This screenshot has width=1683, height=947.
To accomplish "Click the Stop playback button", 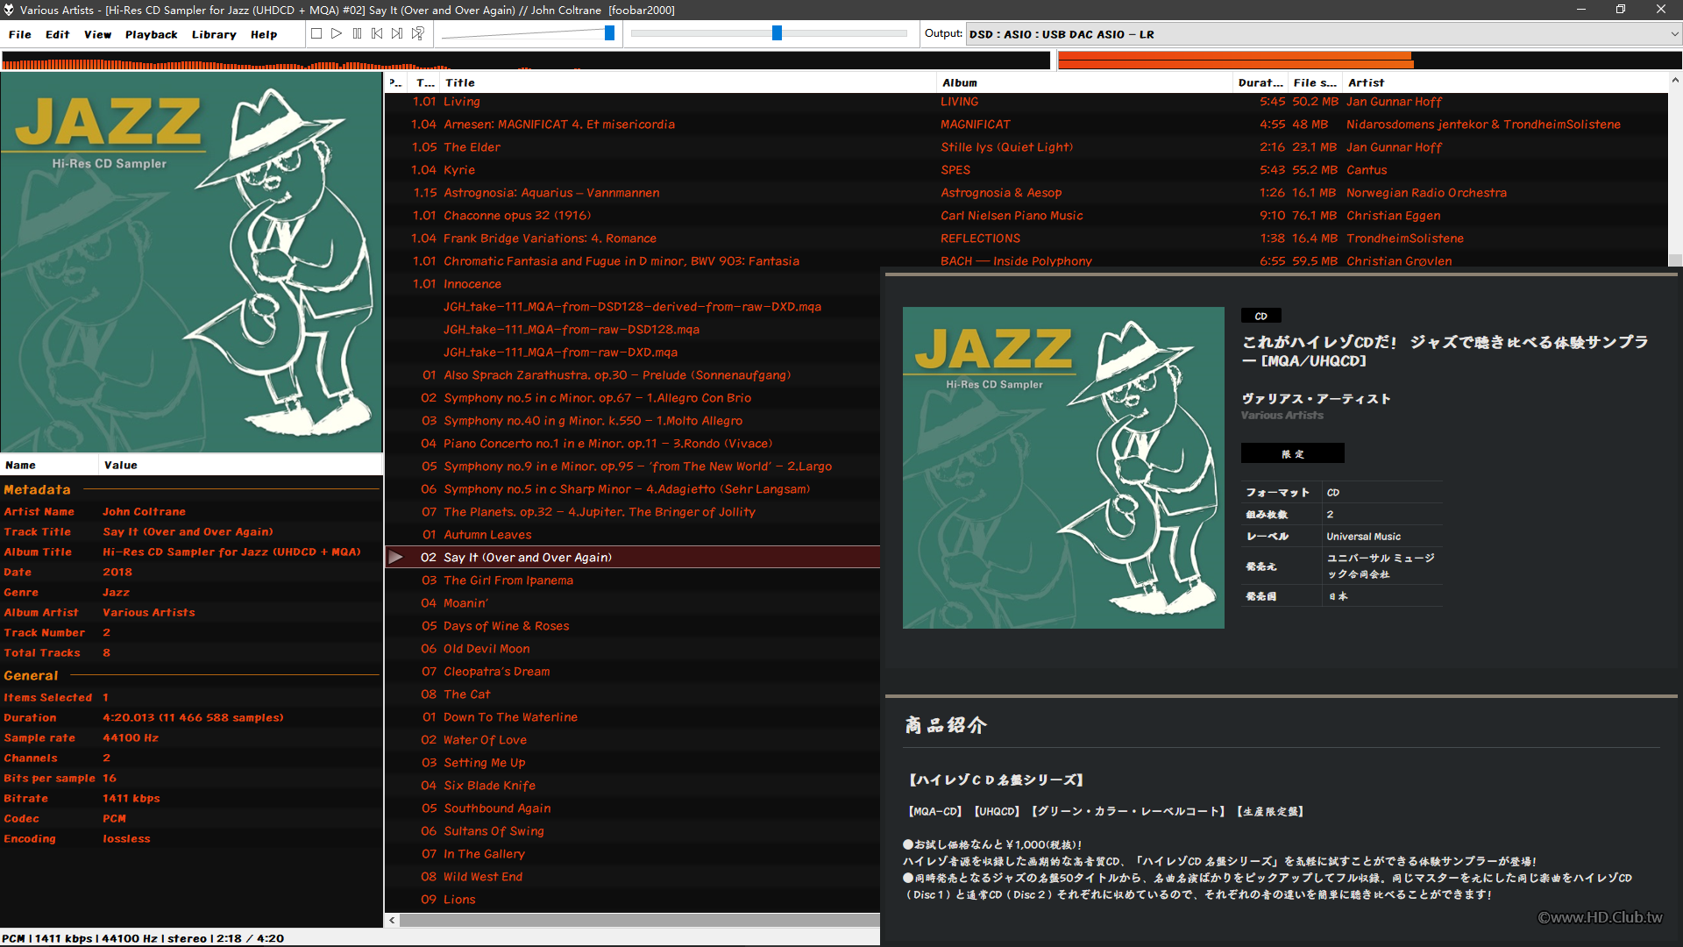I will pyautogui.click(x=316, y=33).
